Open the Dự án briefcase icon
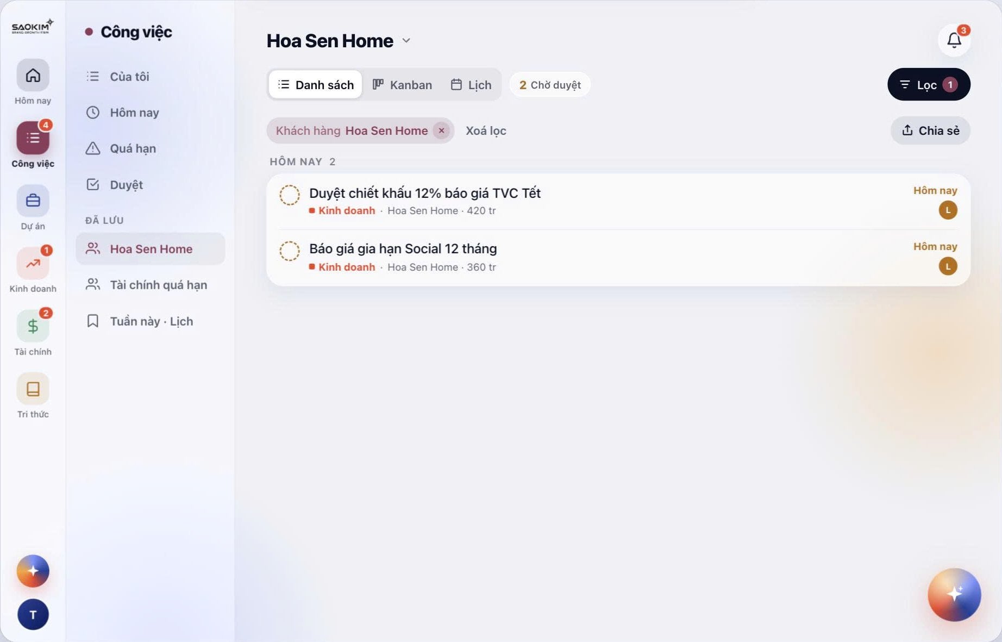The width and height of the screenshot is (1002, 642). pyautogui.click(x=33, y=201)
